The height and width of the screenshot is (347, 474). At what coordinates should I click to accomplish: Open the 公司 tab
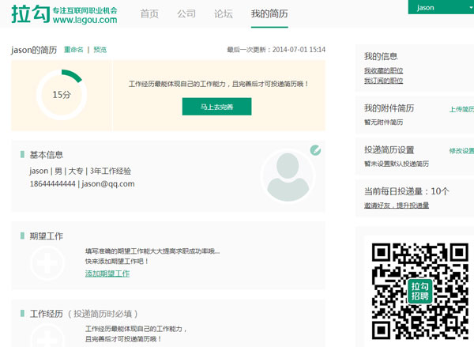pyautogui.click(x=186, y=13)
